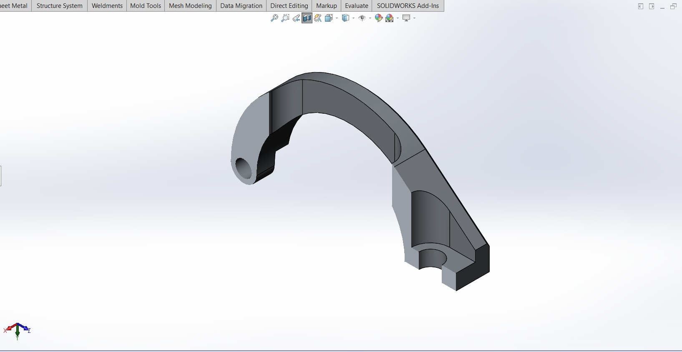Expand the View Orientation dropdown arrow

pos(337,18)
